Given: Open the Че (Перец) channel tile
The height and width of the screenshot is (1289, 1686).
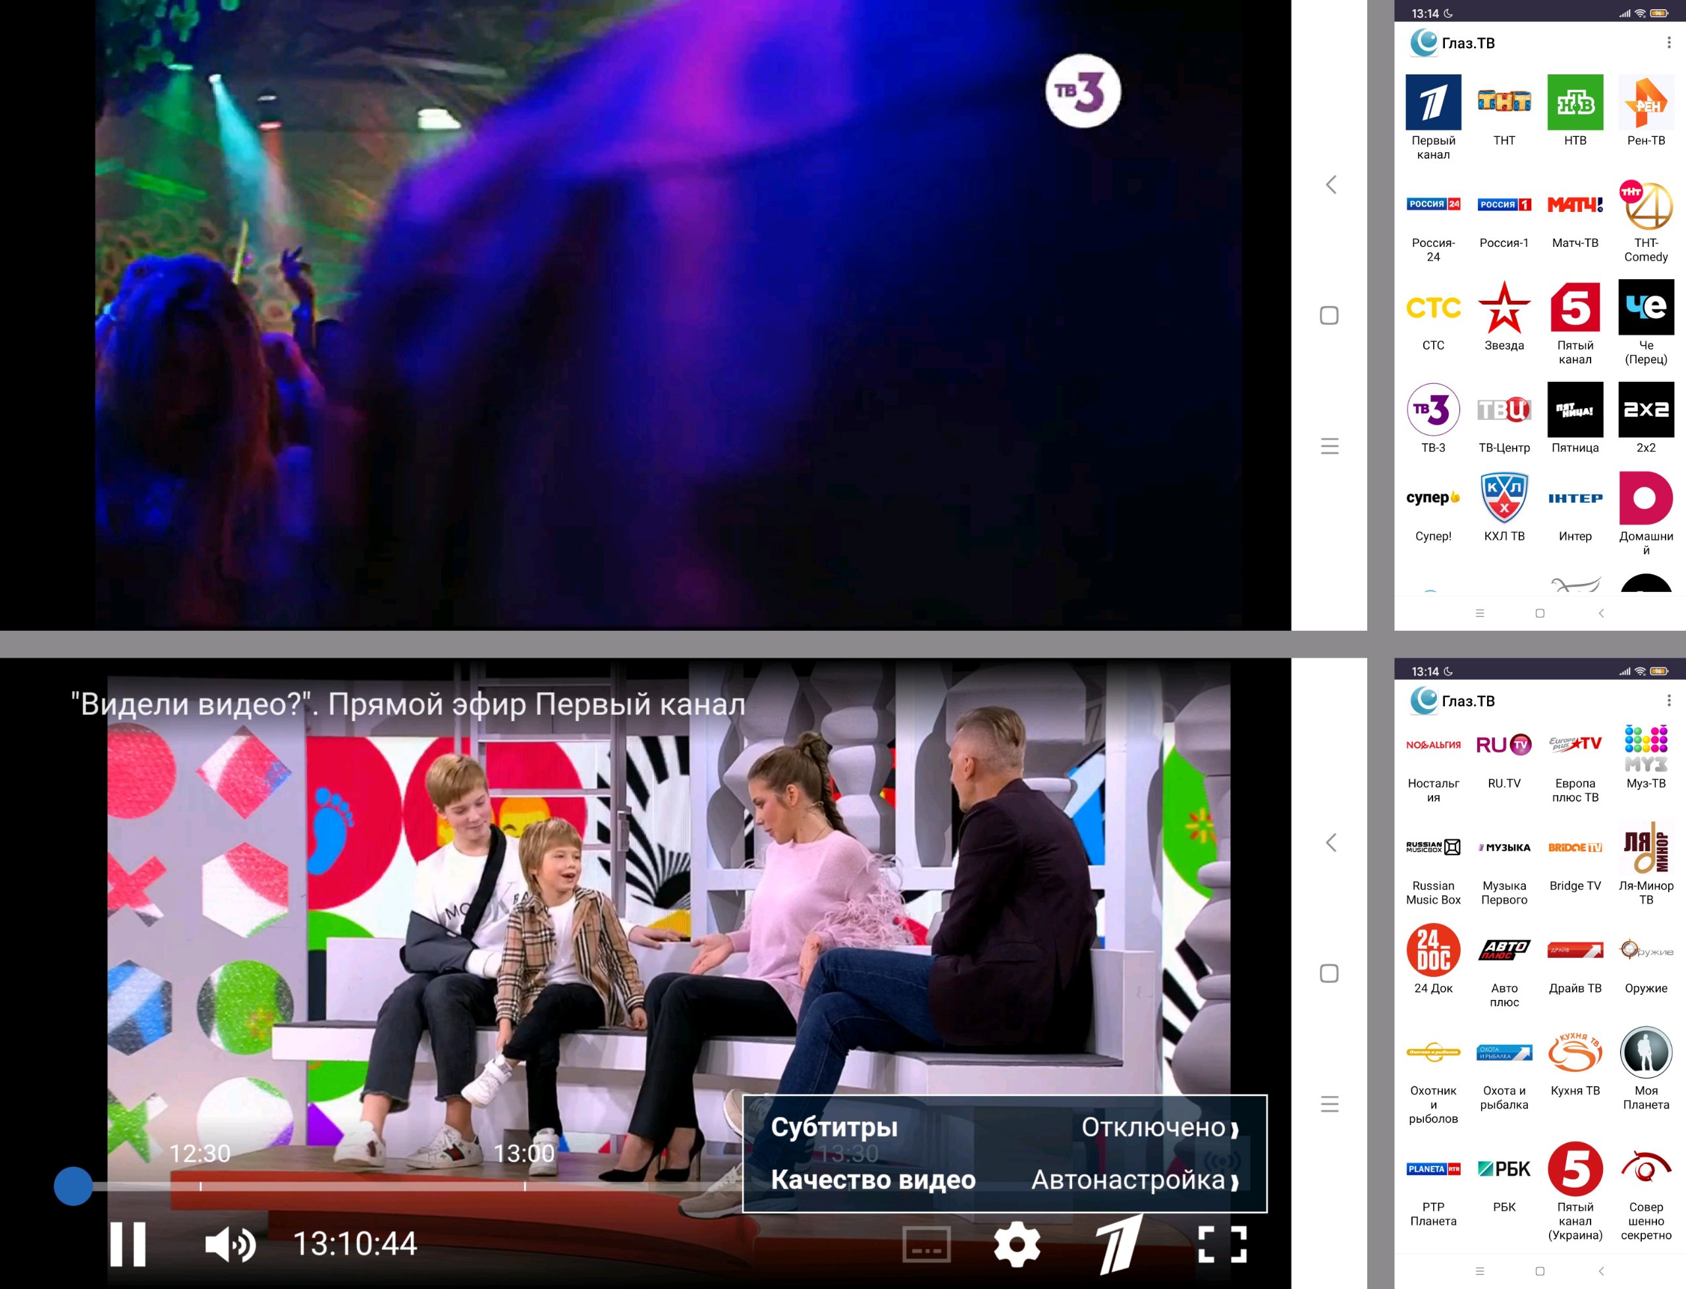Looking at the screenshot, I should click(x=1645, y=323).
